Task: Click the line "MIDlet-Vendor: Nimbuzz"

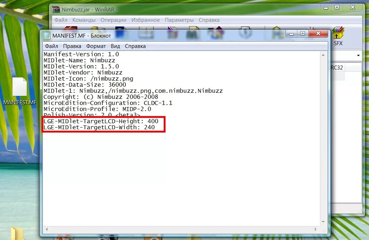Action: tap(83, 72)
